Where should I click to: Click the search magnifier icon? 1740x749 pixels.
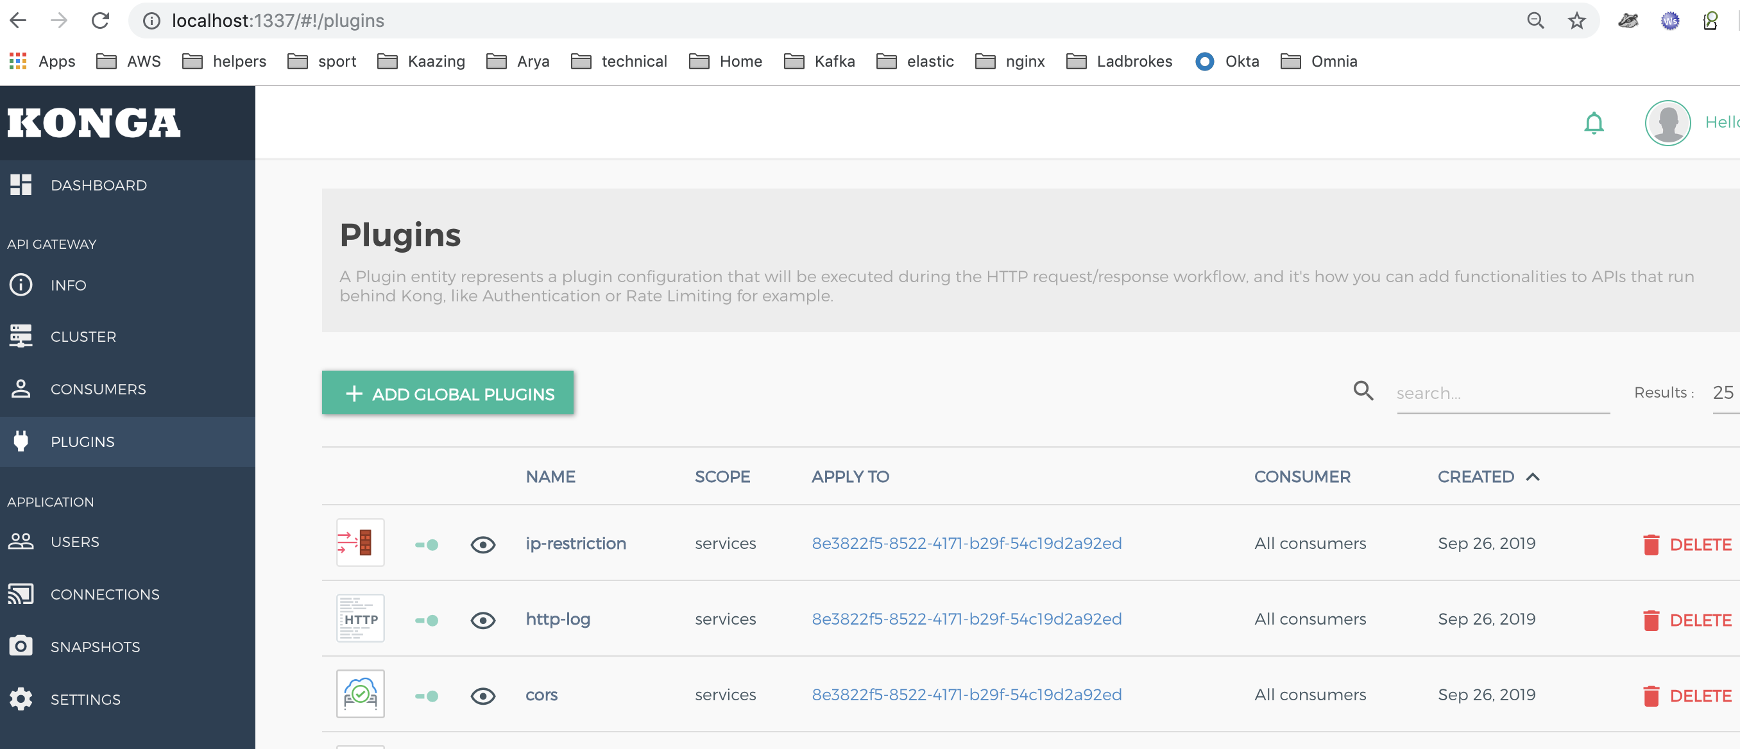(1363, 391)
